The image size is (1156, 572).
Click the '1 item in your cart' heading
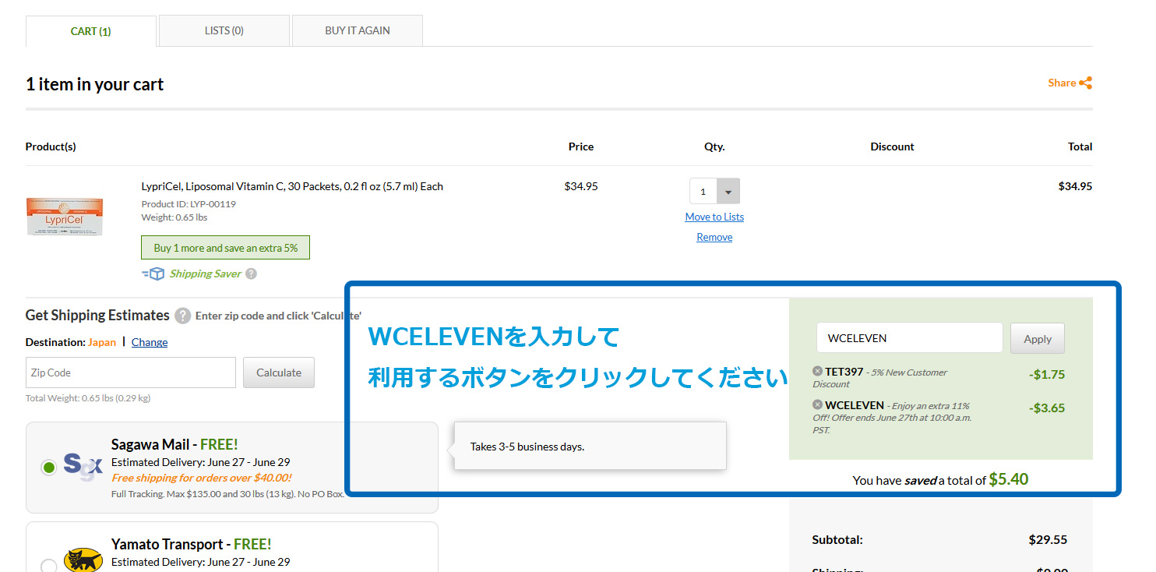[x=95, y=84]
